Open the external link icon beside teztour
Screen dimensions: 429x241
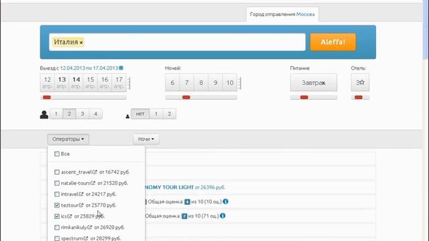(x=81, y=205)
